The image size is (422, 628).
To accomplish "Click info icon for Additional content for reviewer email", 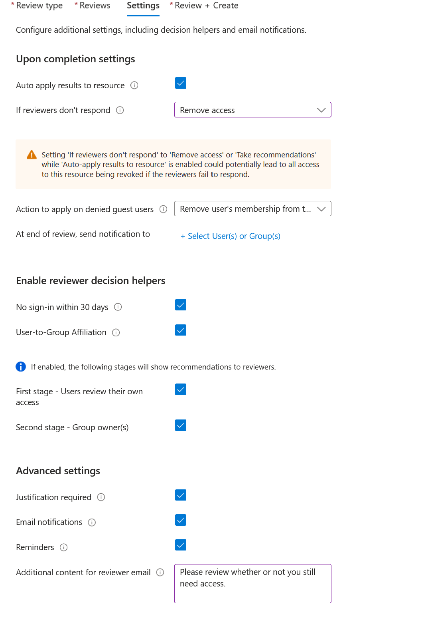I will 160,572.
